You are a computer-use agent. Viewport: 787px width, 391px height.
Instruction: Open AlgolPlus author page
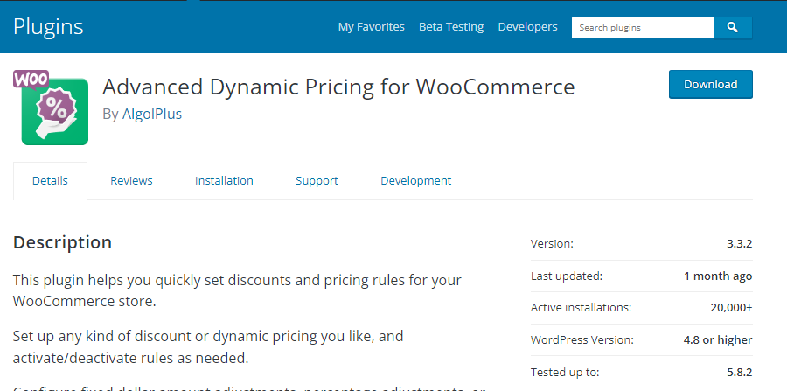click(x=152, y=114)
